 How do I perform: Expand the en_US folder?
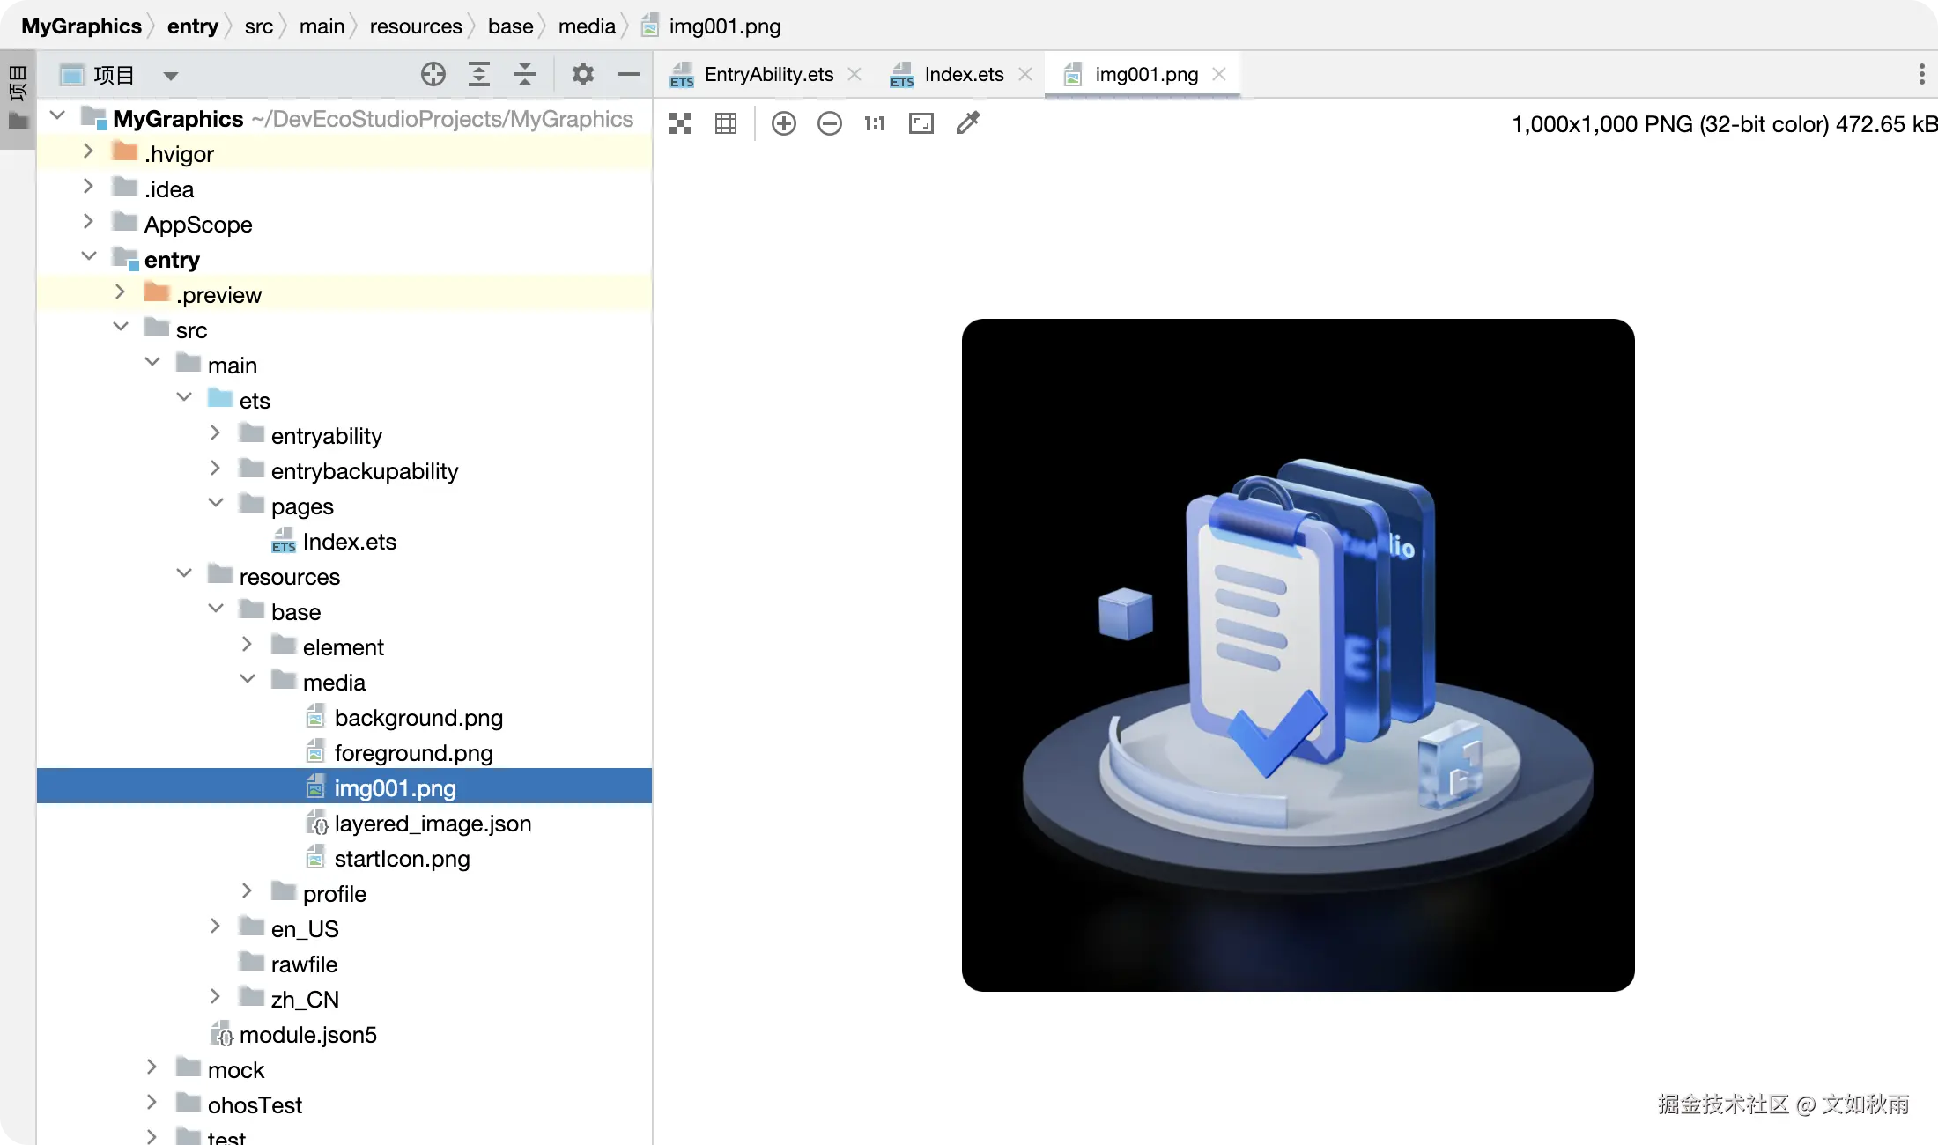(x=215, y=927)
